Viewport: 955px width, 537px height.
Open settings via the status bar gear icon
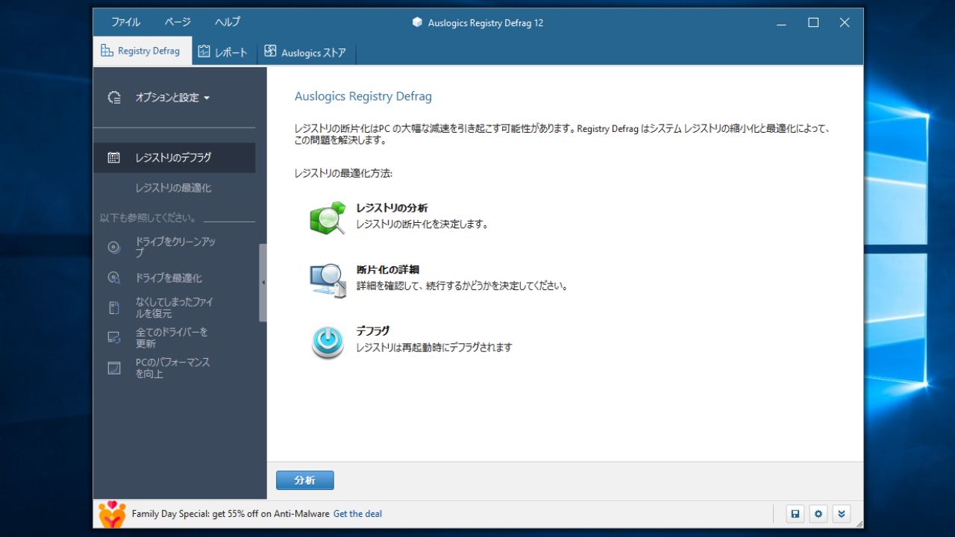818,514
